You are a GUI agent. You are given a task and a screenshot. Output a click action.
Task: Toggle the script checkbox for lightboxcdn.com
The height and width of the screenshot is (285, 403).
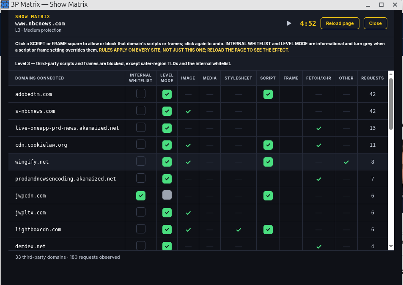point(268,230)
